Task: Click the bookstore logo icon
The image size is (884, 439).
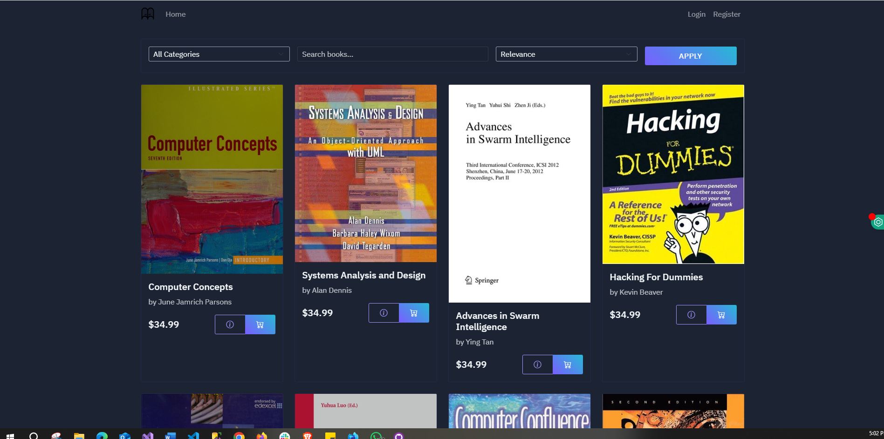Action: point(148,14)
